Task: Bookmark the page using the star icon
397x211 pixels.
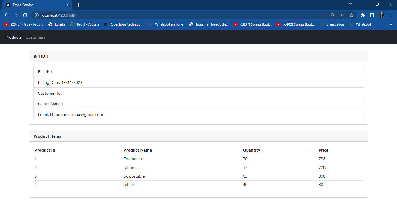Action: [x=351, y=15]
